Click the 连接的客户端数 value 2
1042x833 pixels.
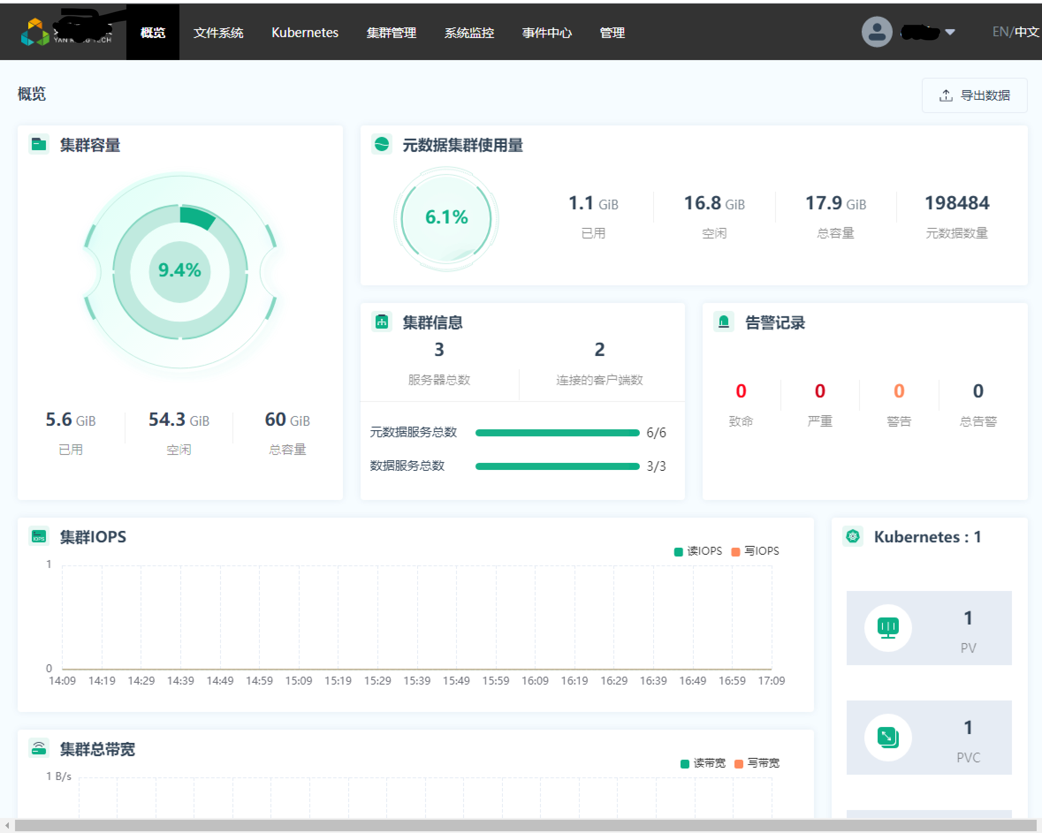point(599,349)
